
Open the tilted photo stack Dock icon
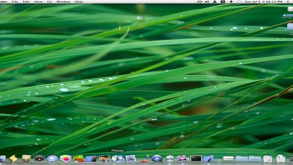tap(78, 159)
